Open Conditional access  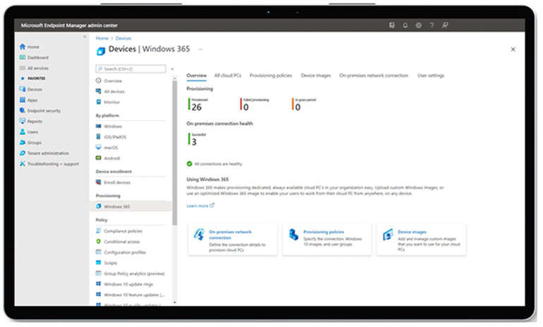click(x=118, y=242)
